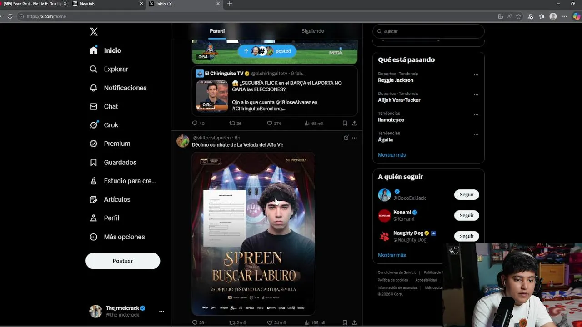The image size is (582, 327).
Task: Add page to favorites star in address bar
Action: tap(518, 16)
